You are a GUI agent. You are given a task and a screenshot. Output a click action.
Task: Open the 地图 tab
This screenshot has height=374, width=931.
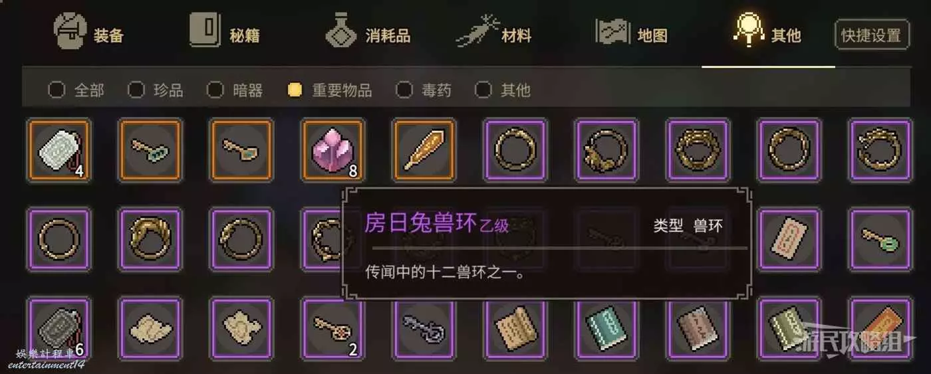point(632,34)
